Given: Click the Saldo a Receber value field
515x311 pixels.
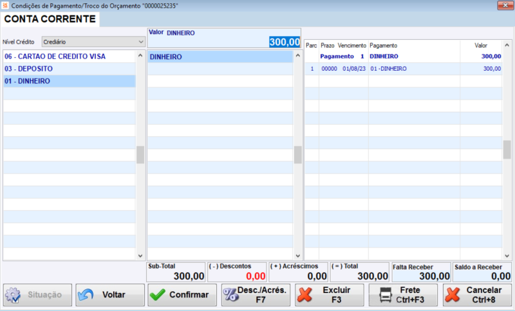Looking at the screenshot, I should coord(482,272).
